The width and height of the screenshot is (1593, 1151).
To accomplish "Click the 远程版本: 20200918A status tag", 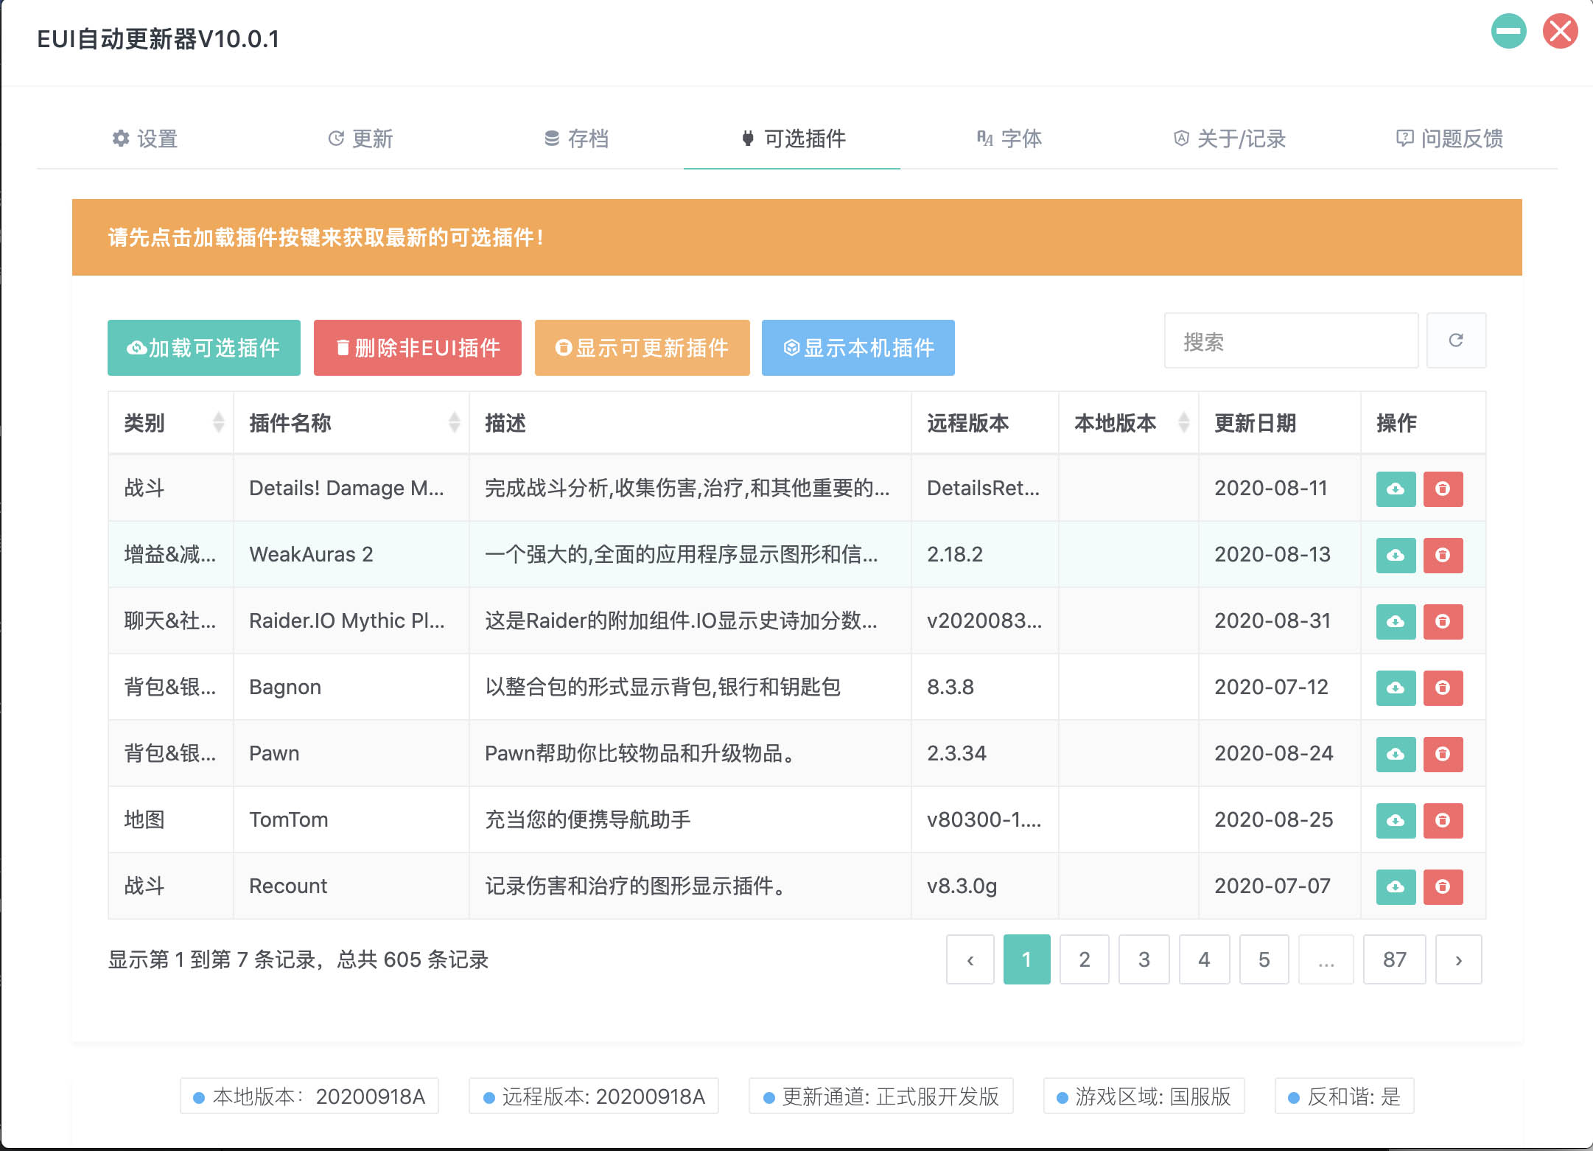I will tap(594, 1096).
